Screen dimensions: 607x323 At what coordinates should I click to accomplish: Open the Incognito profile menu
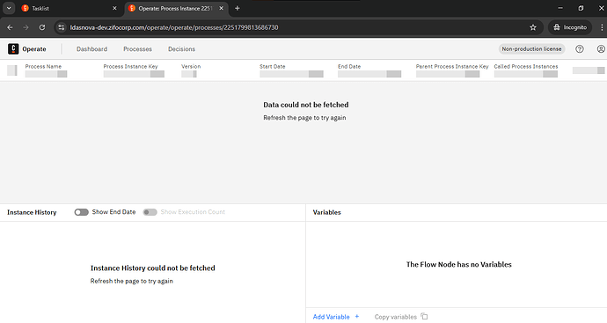point(570,27)
